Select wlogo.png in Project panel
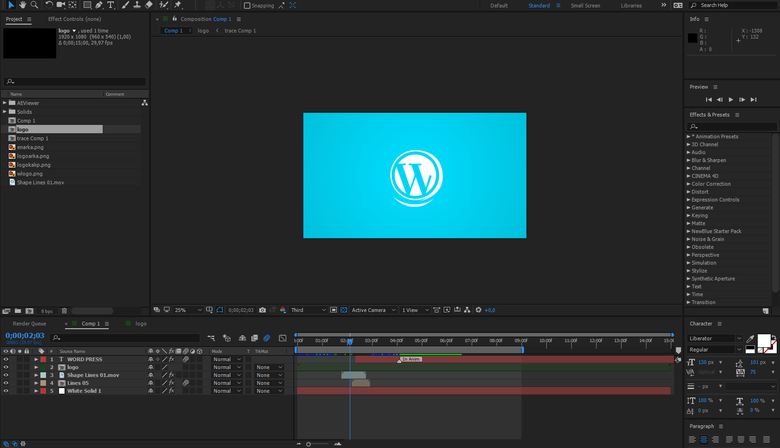Image resolution: width=780 pixels, height=448 pixels. coord(30,174)
